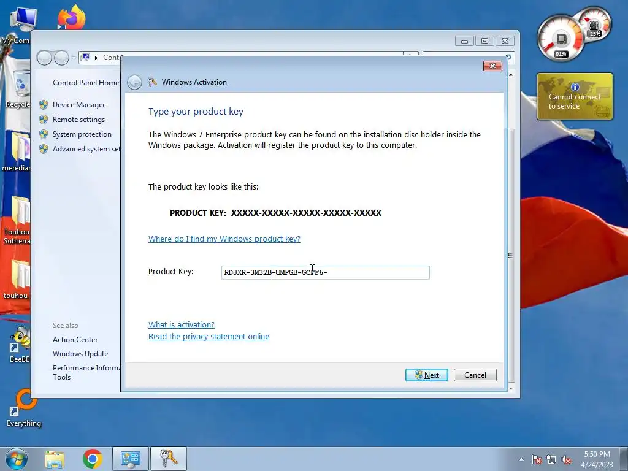
Task: Open Remote settings in the Control Panel sidebar
Action: tap(79, 120)
